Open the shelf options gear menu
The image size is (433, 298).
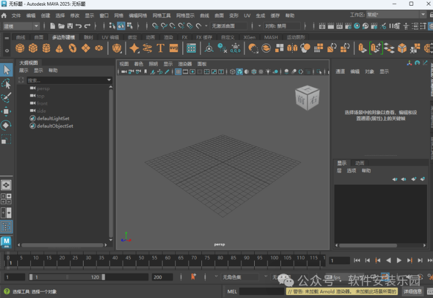pos(7,51)
